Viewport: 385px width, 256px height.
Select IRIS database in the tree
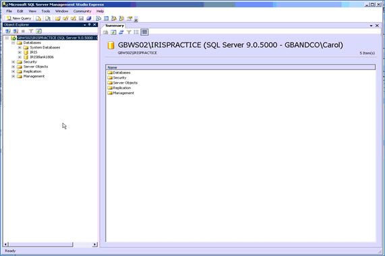tap(34, 53)
